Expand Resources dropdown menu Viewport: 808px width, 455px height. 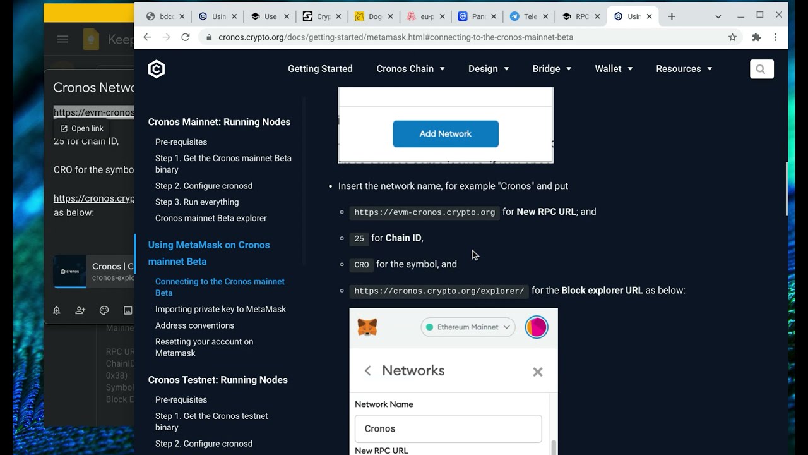684,69
